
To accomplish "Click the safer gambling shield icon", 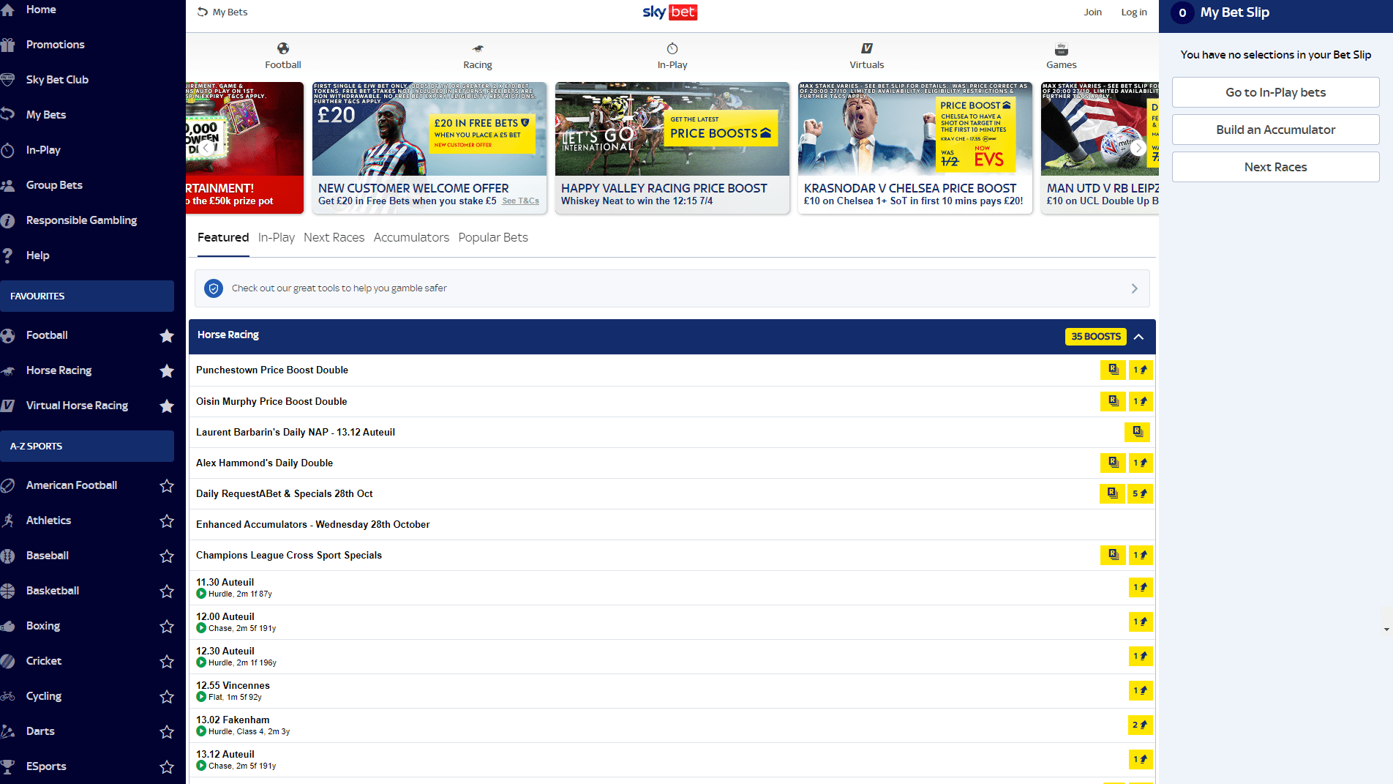I will click(214, 288).
